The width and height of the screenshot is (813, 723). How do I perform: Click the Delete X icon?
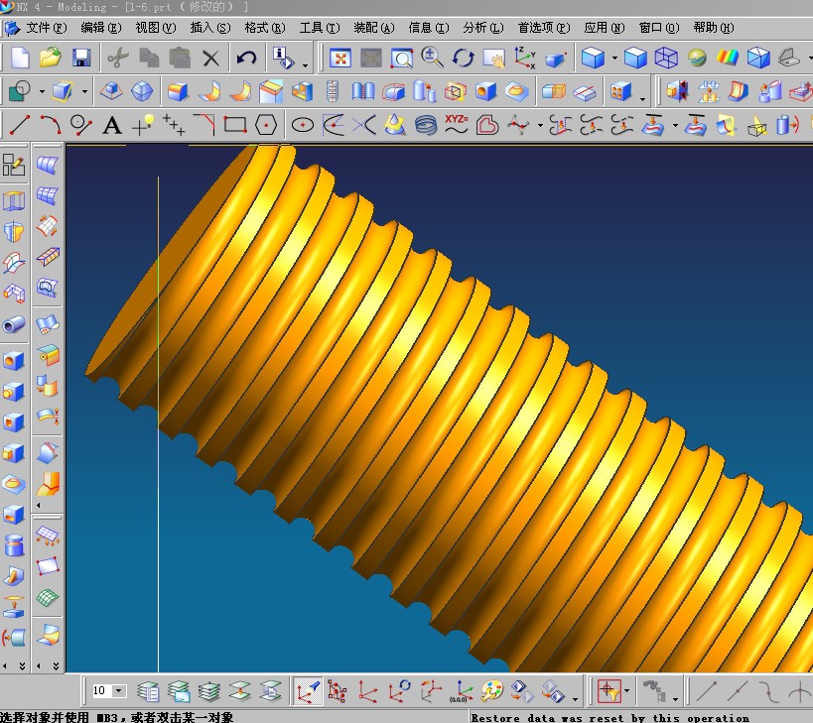pyautogui.click(x=210, y=58)
